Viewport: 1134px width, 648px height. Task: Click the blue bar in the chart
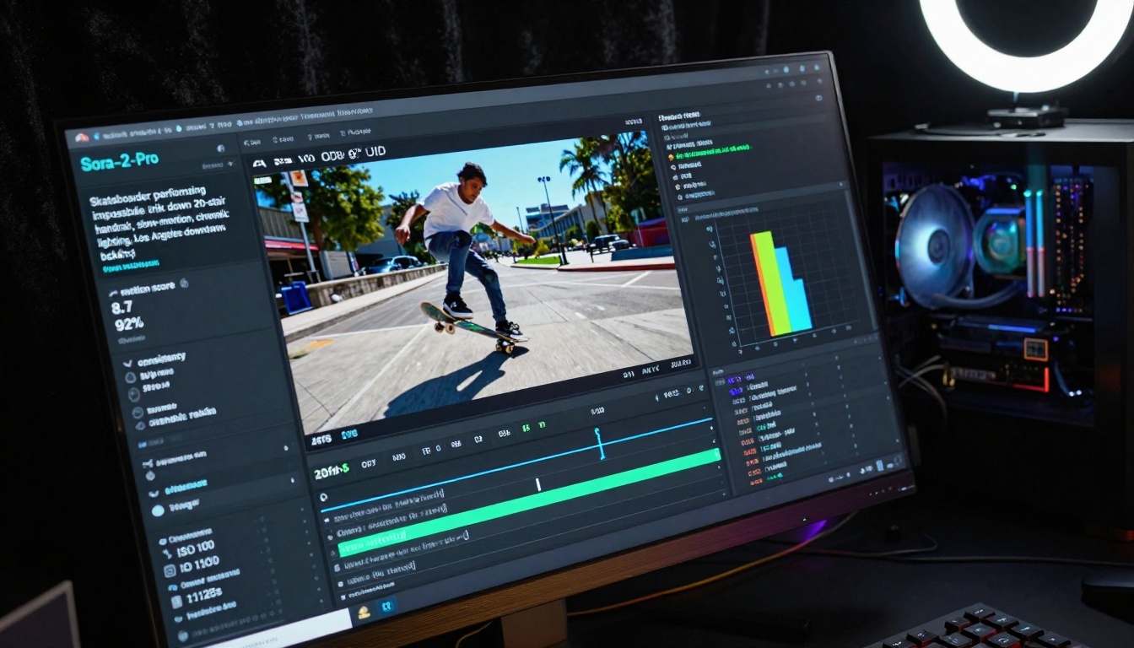(x=794, y=289)
